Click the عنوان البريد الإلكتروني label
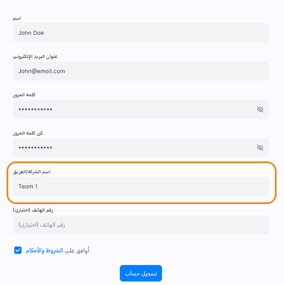This screenshot has width=284, height=285. tap(35, 57)
